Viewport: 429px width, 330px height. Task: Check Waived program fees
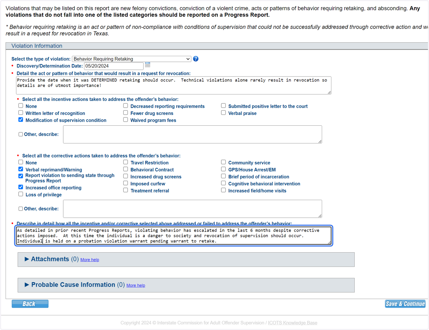(x=125, y=120)
